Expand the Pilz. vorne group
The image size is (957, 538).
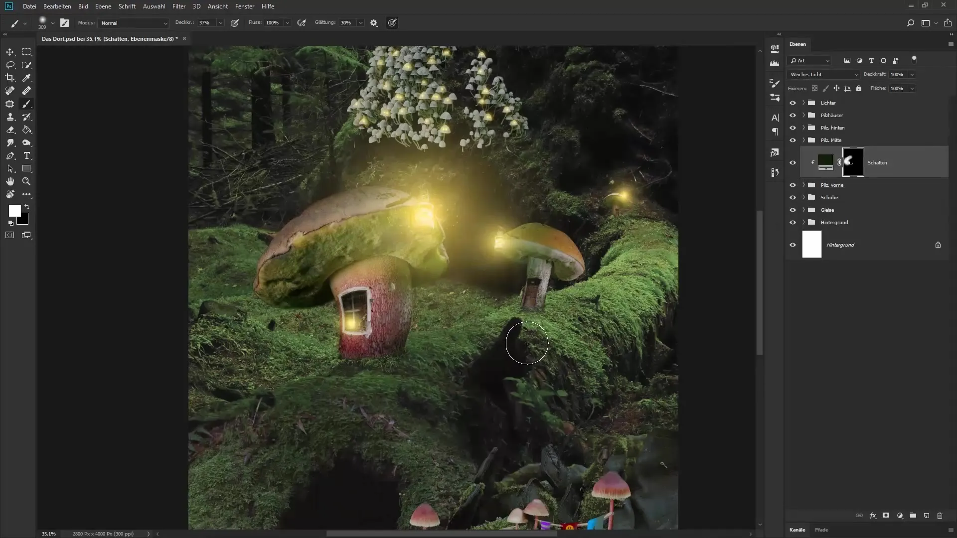coord(803,185)
